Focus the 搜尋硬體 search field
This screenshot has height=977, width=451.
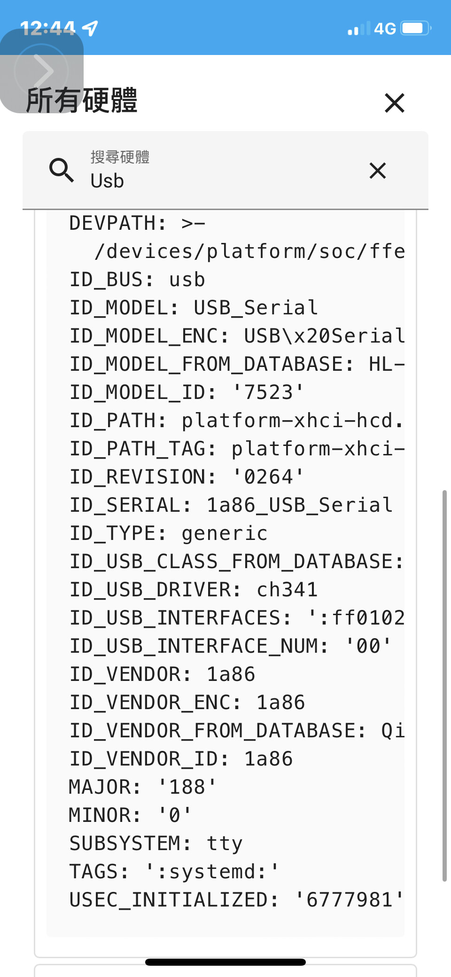click(x=225, y=170)
